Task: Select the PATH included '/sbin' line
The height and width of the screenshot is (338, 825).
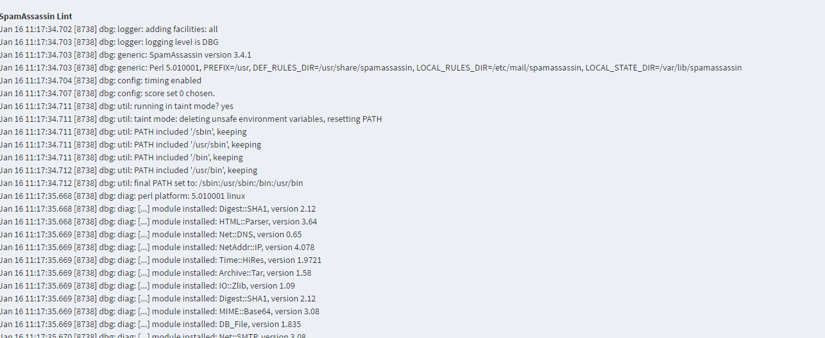Action: pos(123,131)
